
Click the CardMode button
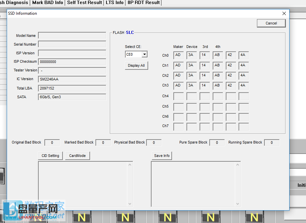tap(77, 156)
